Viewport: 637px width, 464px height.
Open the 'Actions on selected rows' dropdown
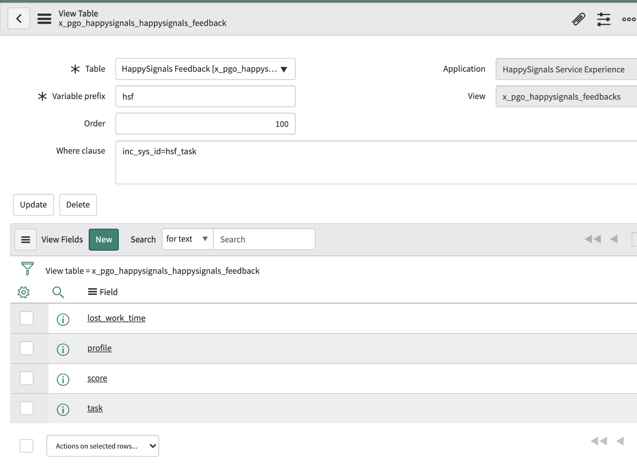pyautogui.click(x=102, y=446)
